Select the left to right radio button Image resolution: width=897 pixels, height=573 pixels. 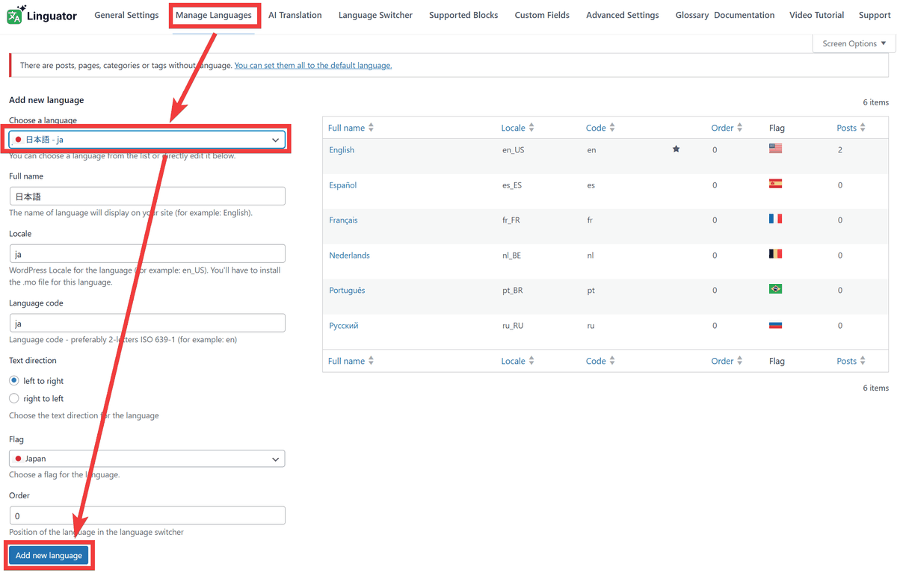click(14, 381)
